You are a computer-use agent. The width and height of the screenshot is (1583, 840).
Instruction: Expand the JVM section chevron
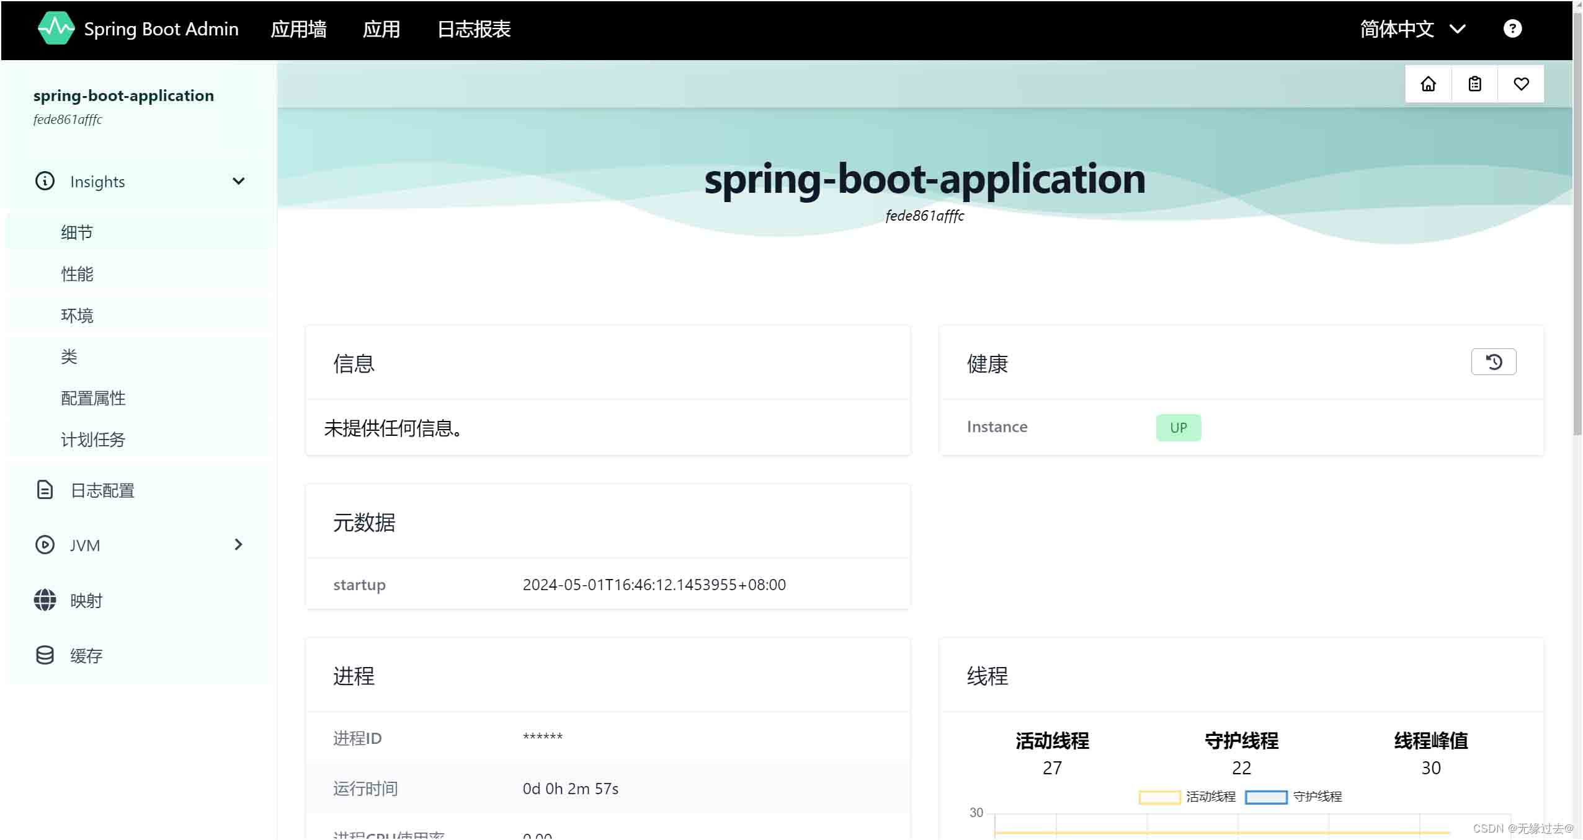[238, 544]
